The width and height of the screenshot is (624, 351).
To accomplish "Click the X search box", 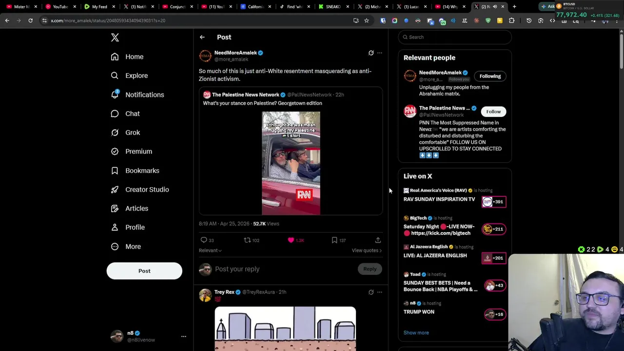I will click(x=455, y=37).
